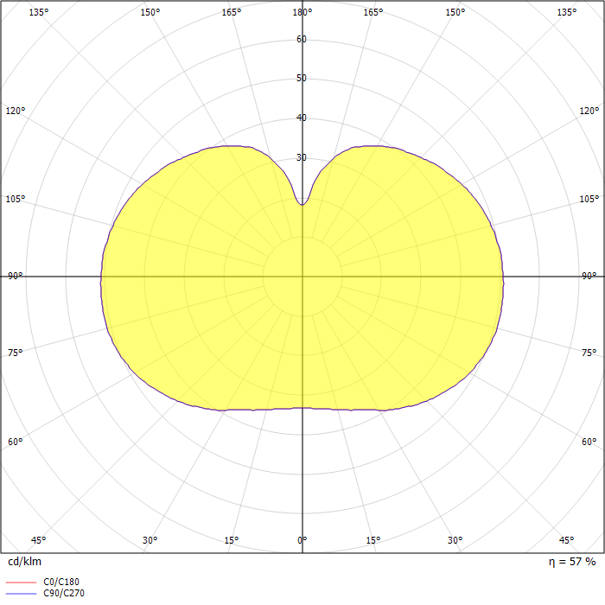The height and width of the screenshot is (605, 605).
Task: Click the left-side 60° angle label
Action: click(16, 442)
